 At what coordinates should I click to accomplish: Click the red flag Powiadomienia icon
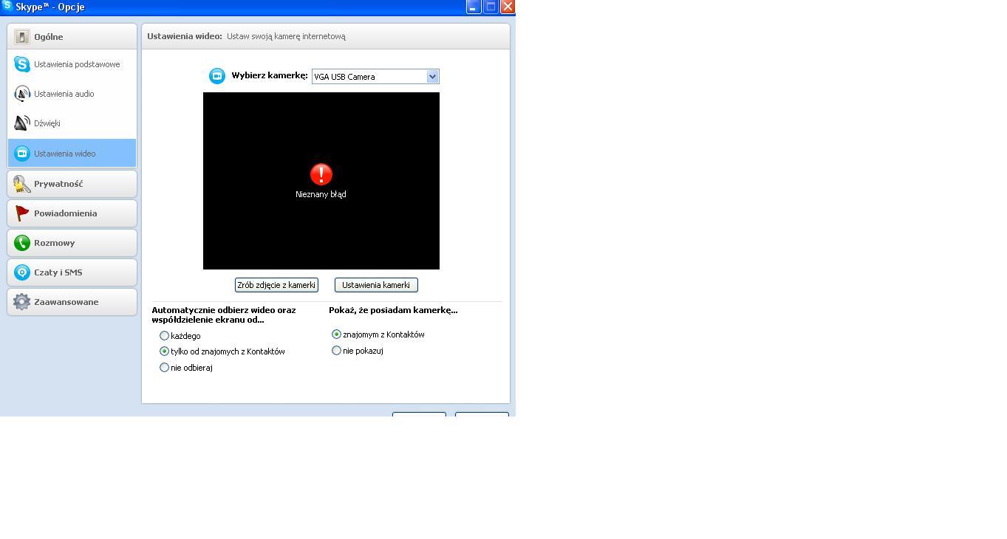tap(22, 213)
